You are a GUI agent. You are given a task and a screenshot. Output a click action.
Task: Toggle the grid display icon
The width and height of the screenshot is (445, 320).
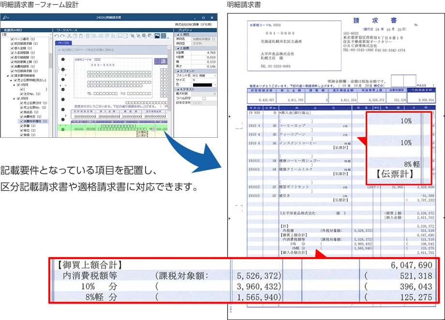[x=163, y=36]
